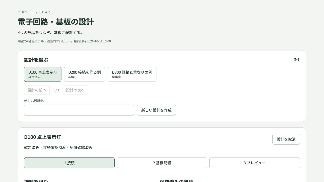The width and height of the screenshot is (324, 182).
Task: Click the 3件 design count text
Action: coord(297,60)
